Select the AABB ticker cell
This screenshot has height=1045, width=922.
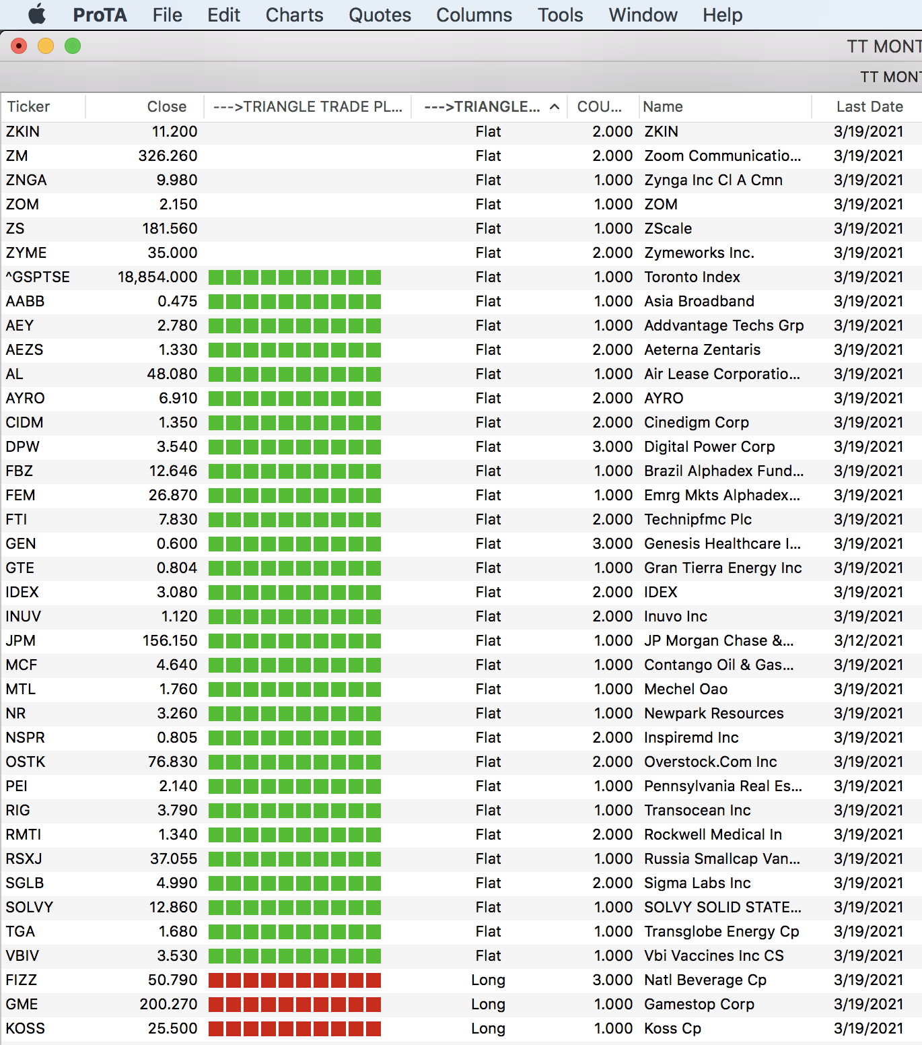[x=25, y=302]
